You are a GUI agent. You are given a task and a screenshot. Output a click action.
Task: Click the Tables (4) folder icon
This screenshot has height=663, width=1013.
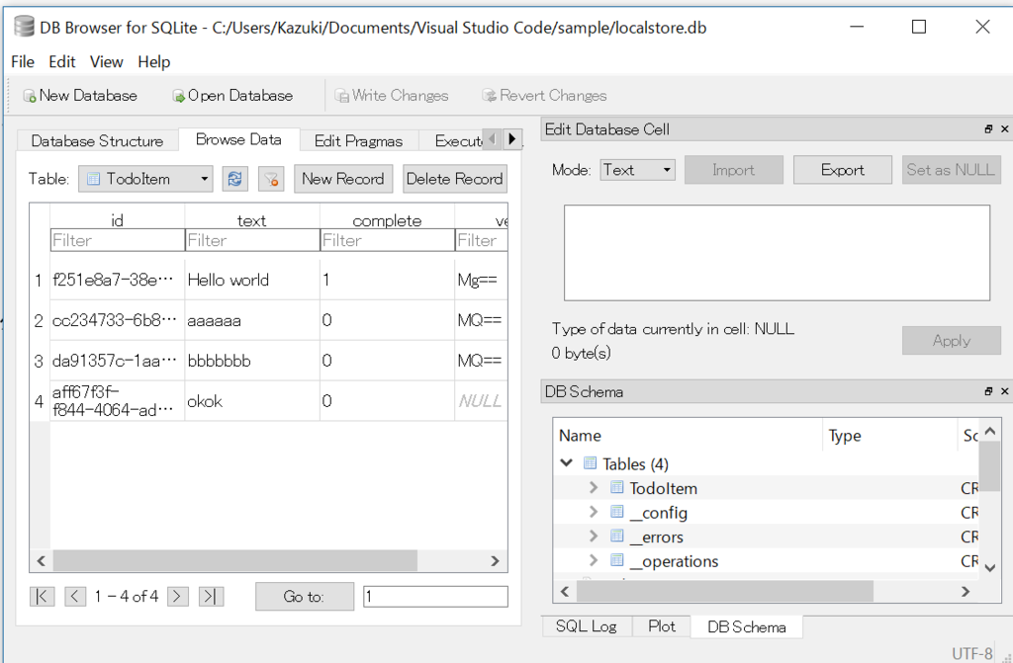coord(590,462)
